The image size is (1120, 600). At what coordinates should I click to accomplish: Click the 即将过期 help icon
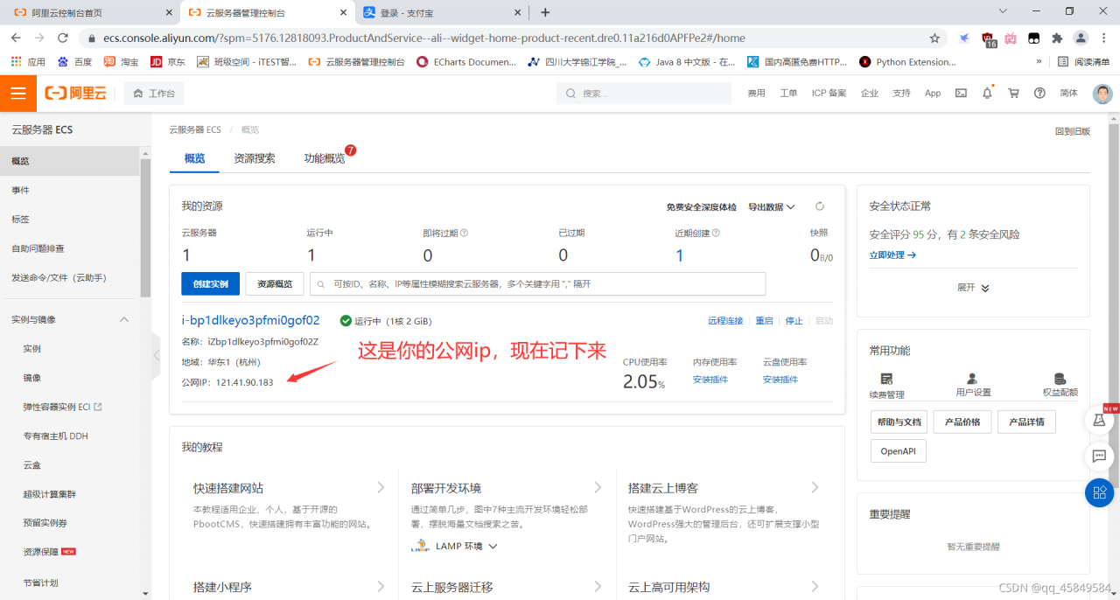pyautogui.click(x=464, y=233)
